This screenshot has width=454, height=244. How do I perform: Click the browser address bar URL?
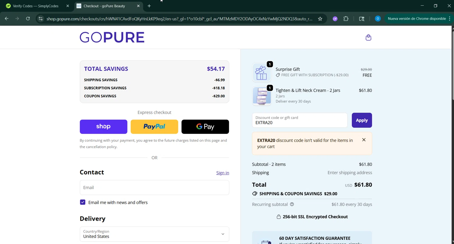[x=179, y=19]
